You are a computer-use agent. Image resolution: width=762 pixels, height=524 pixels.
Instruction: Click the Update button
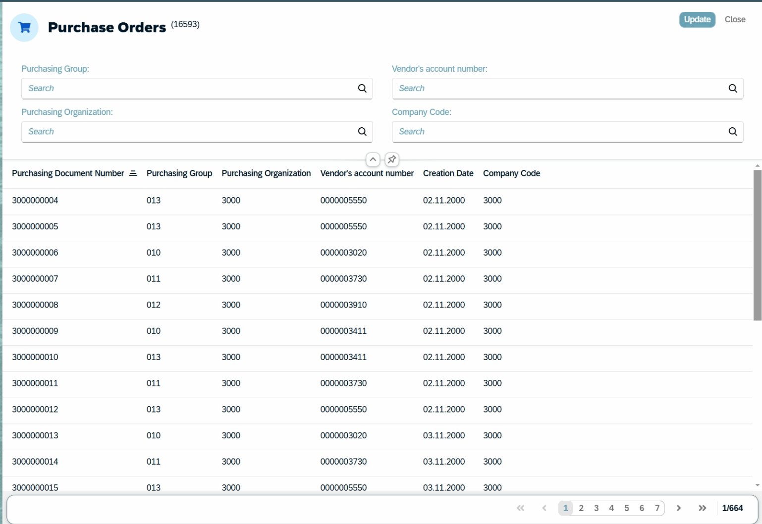click(x=697, y=19)
